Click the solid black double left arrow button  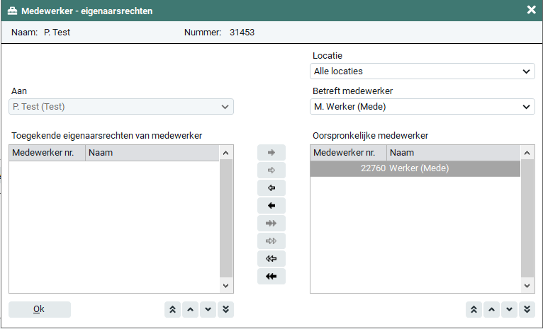271,276
